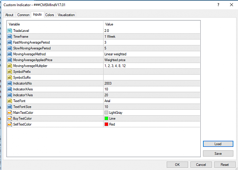Click the empty SymbolPrefix value cell
Image resolution: width=238 pixels, height=170 pixels.
pyautogui.click(x=152, y=72)
